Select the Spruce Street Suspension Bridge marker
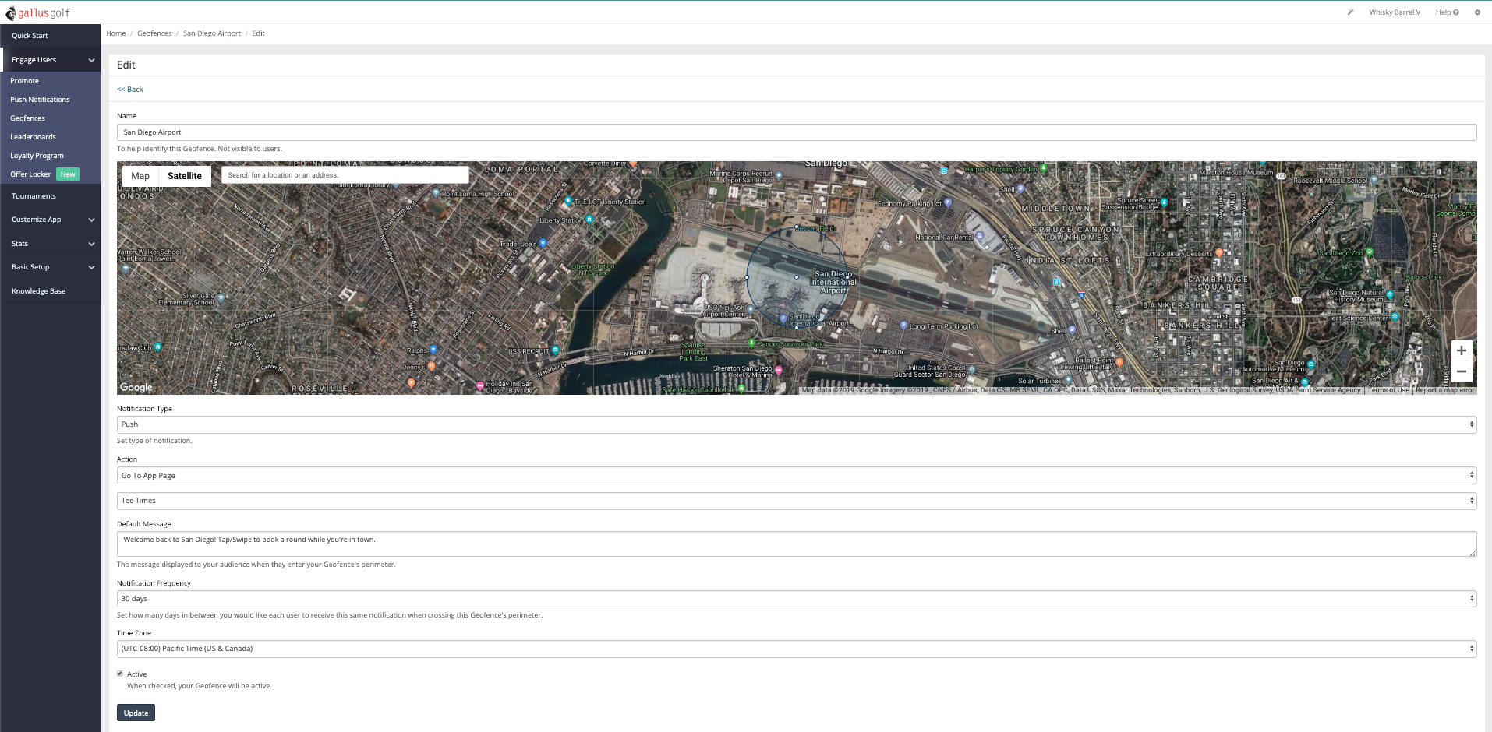 (x=1164, y=202)
